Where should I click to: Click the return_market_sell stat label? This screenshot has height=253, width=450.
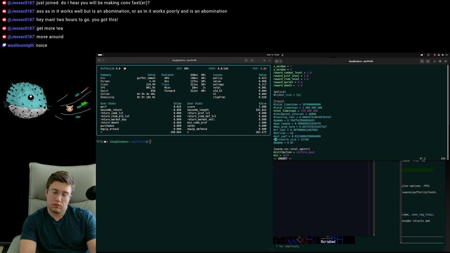coord(201,119)
